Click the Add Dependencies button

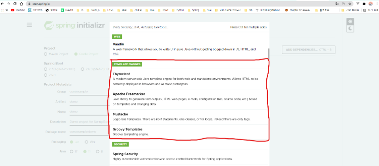(x=308, y=50)
